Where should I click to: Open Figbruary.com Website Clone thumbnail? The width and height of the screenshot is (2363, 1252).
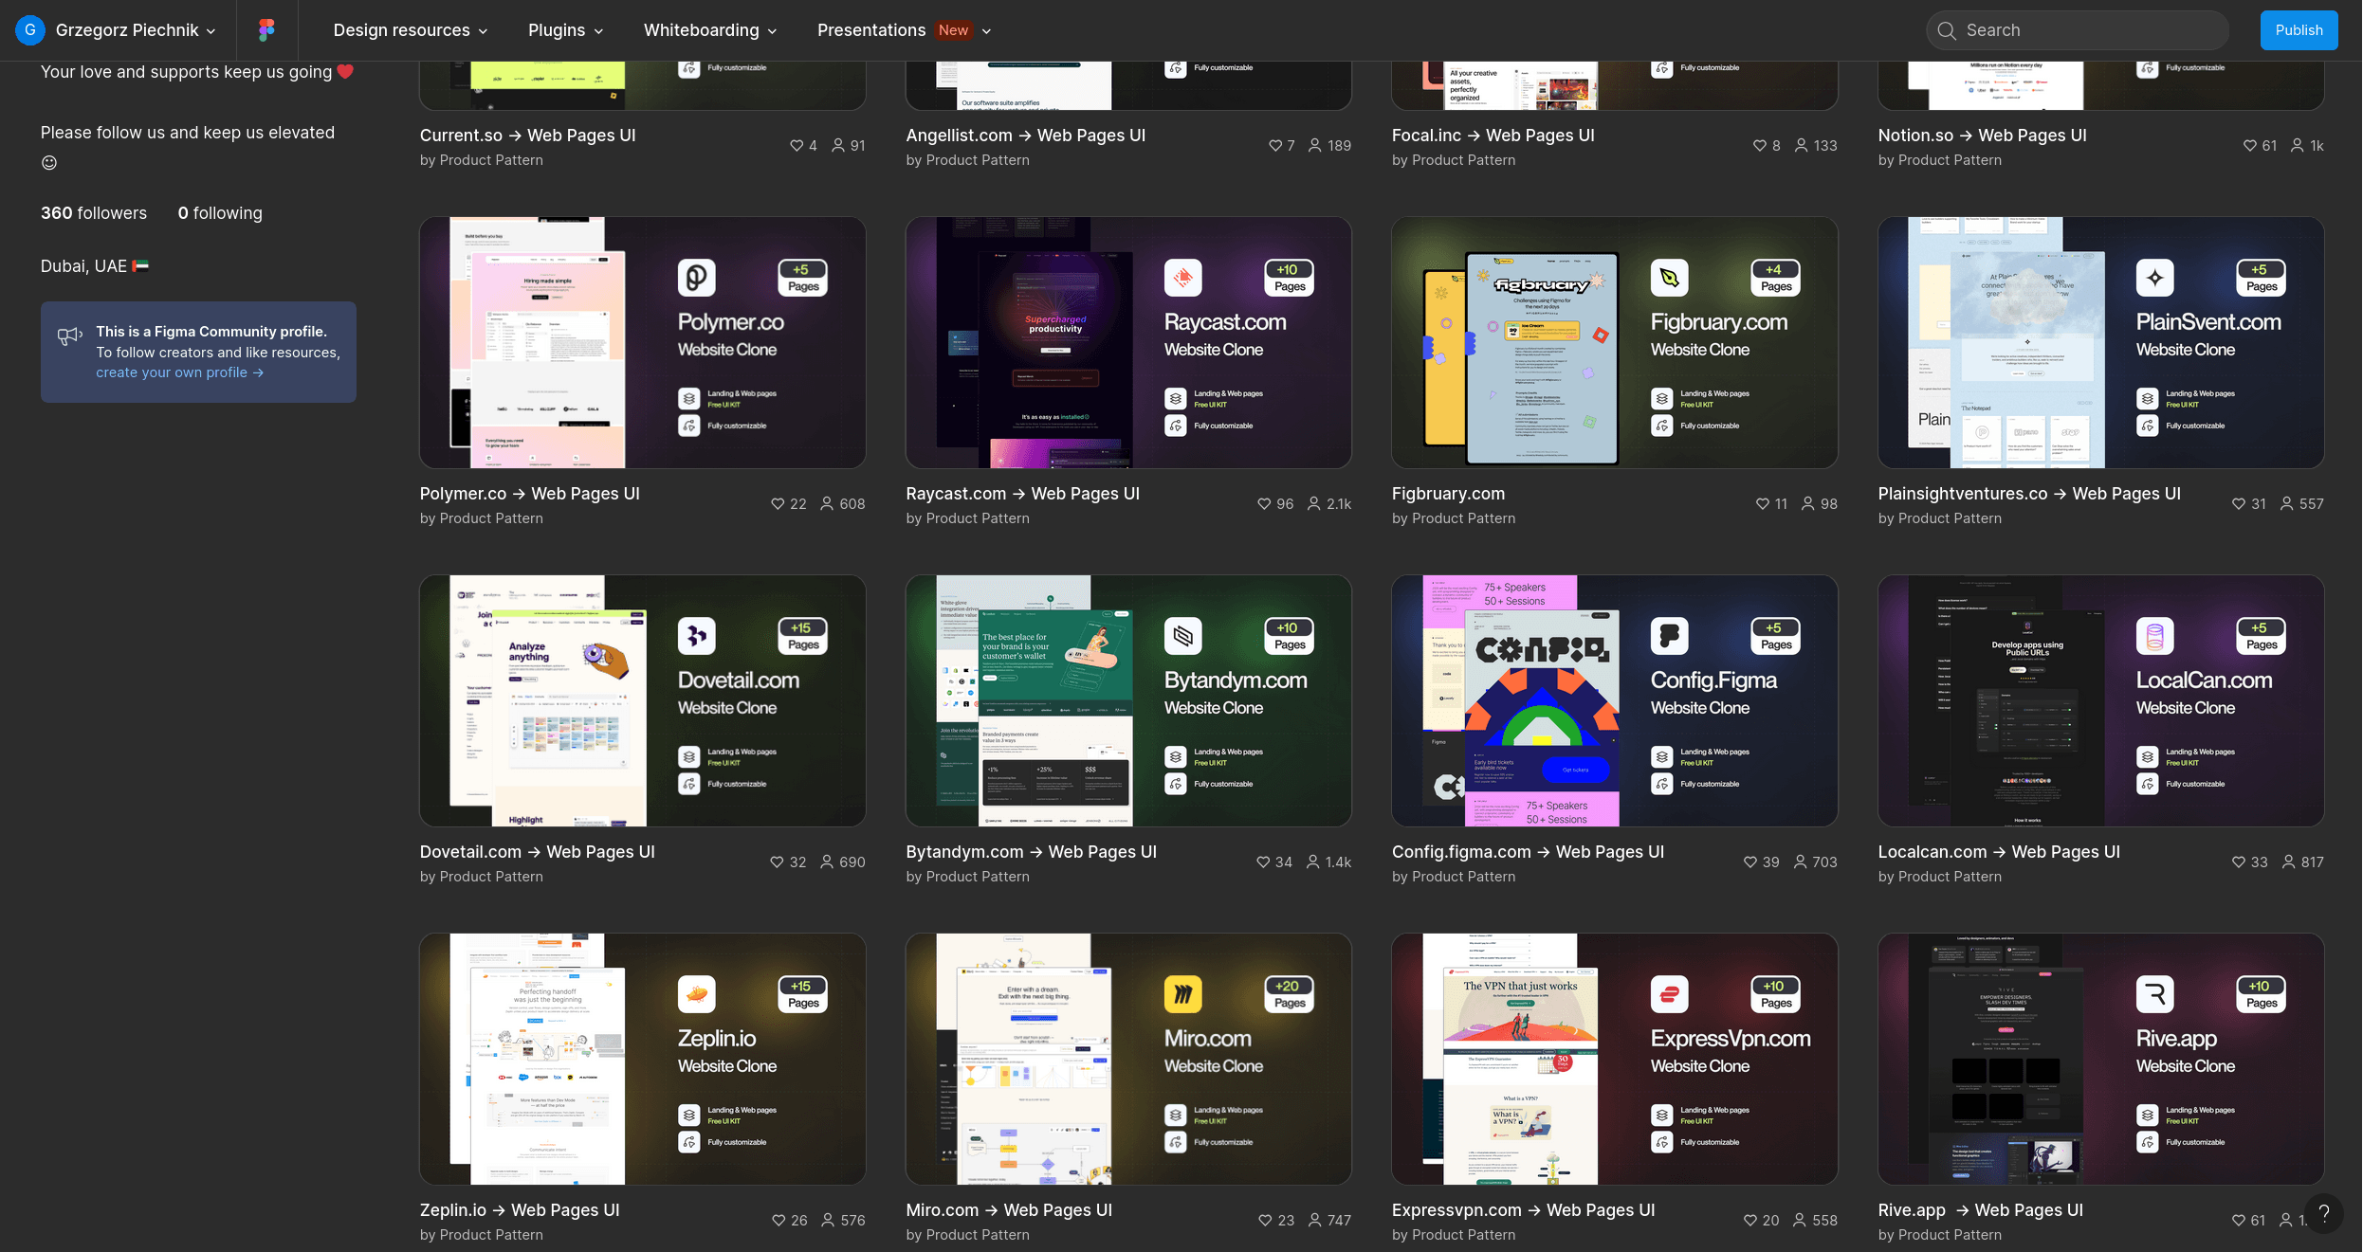1615,342
